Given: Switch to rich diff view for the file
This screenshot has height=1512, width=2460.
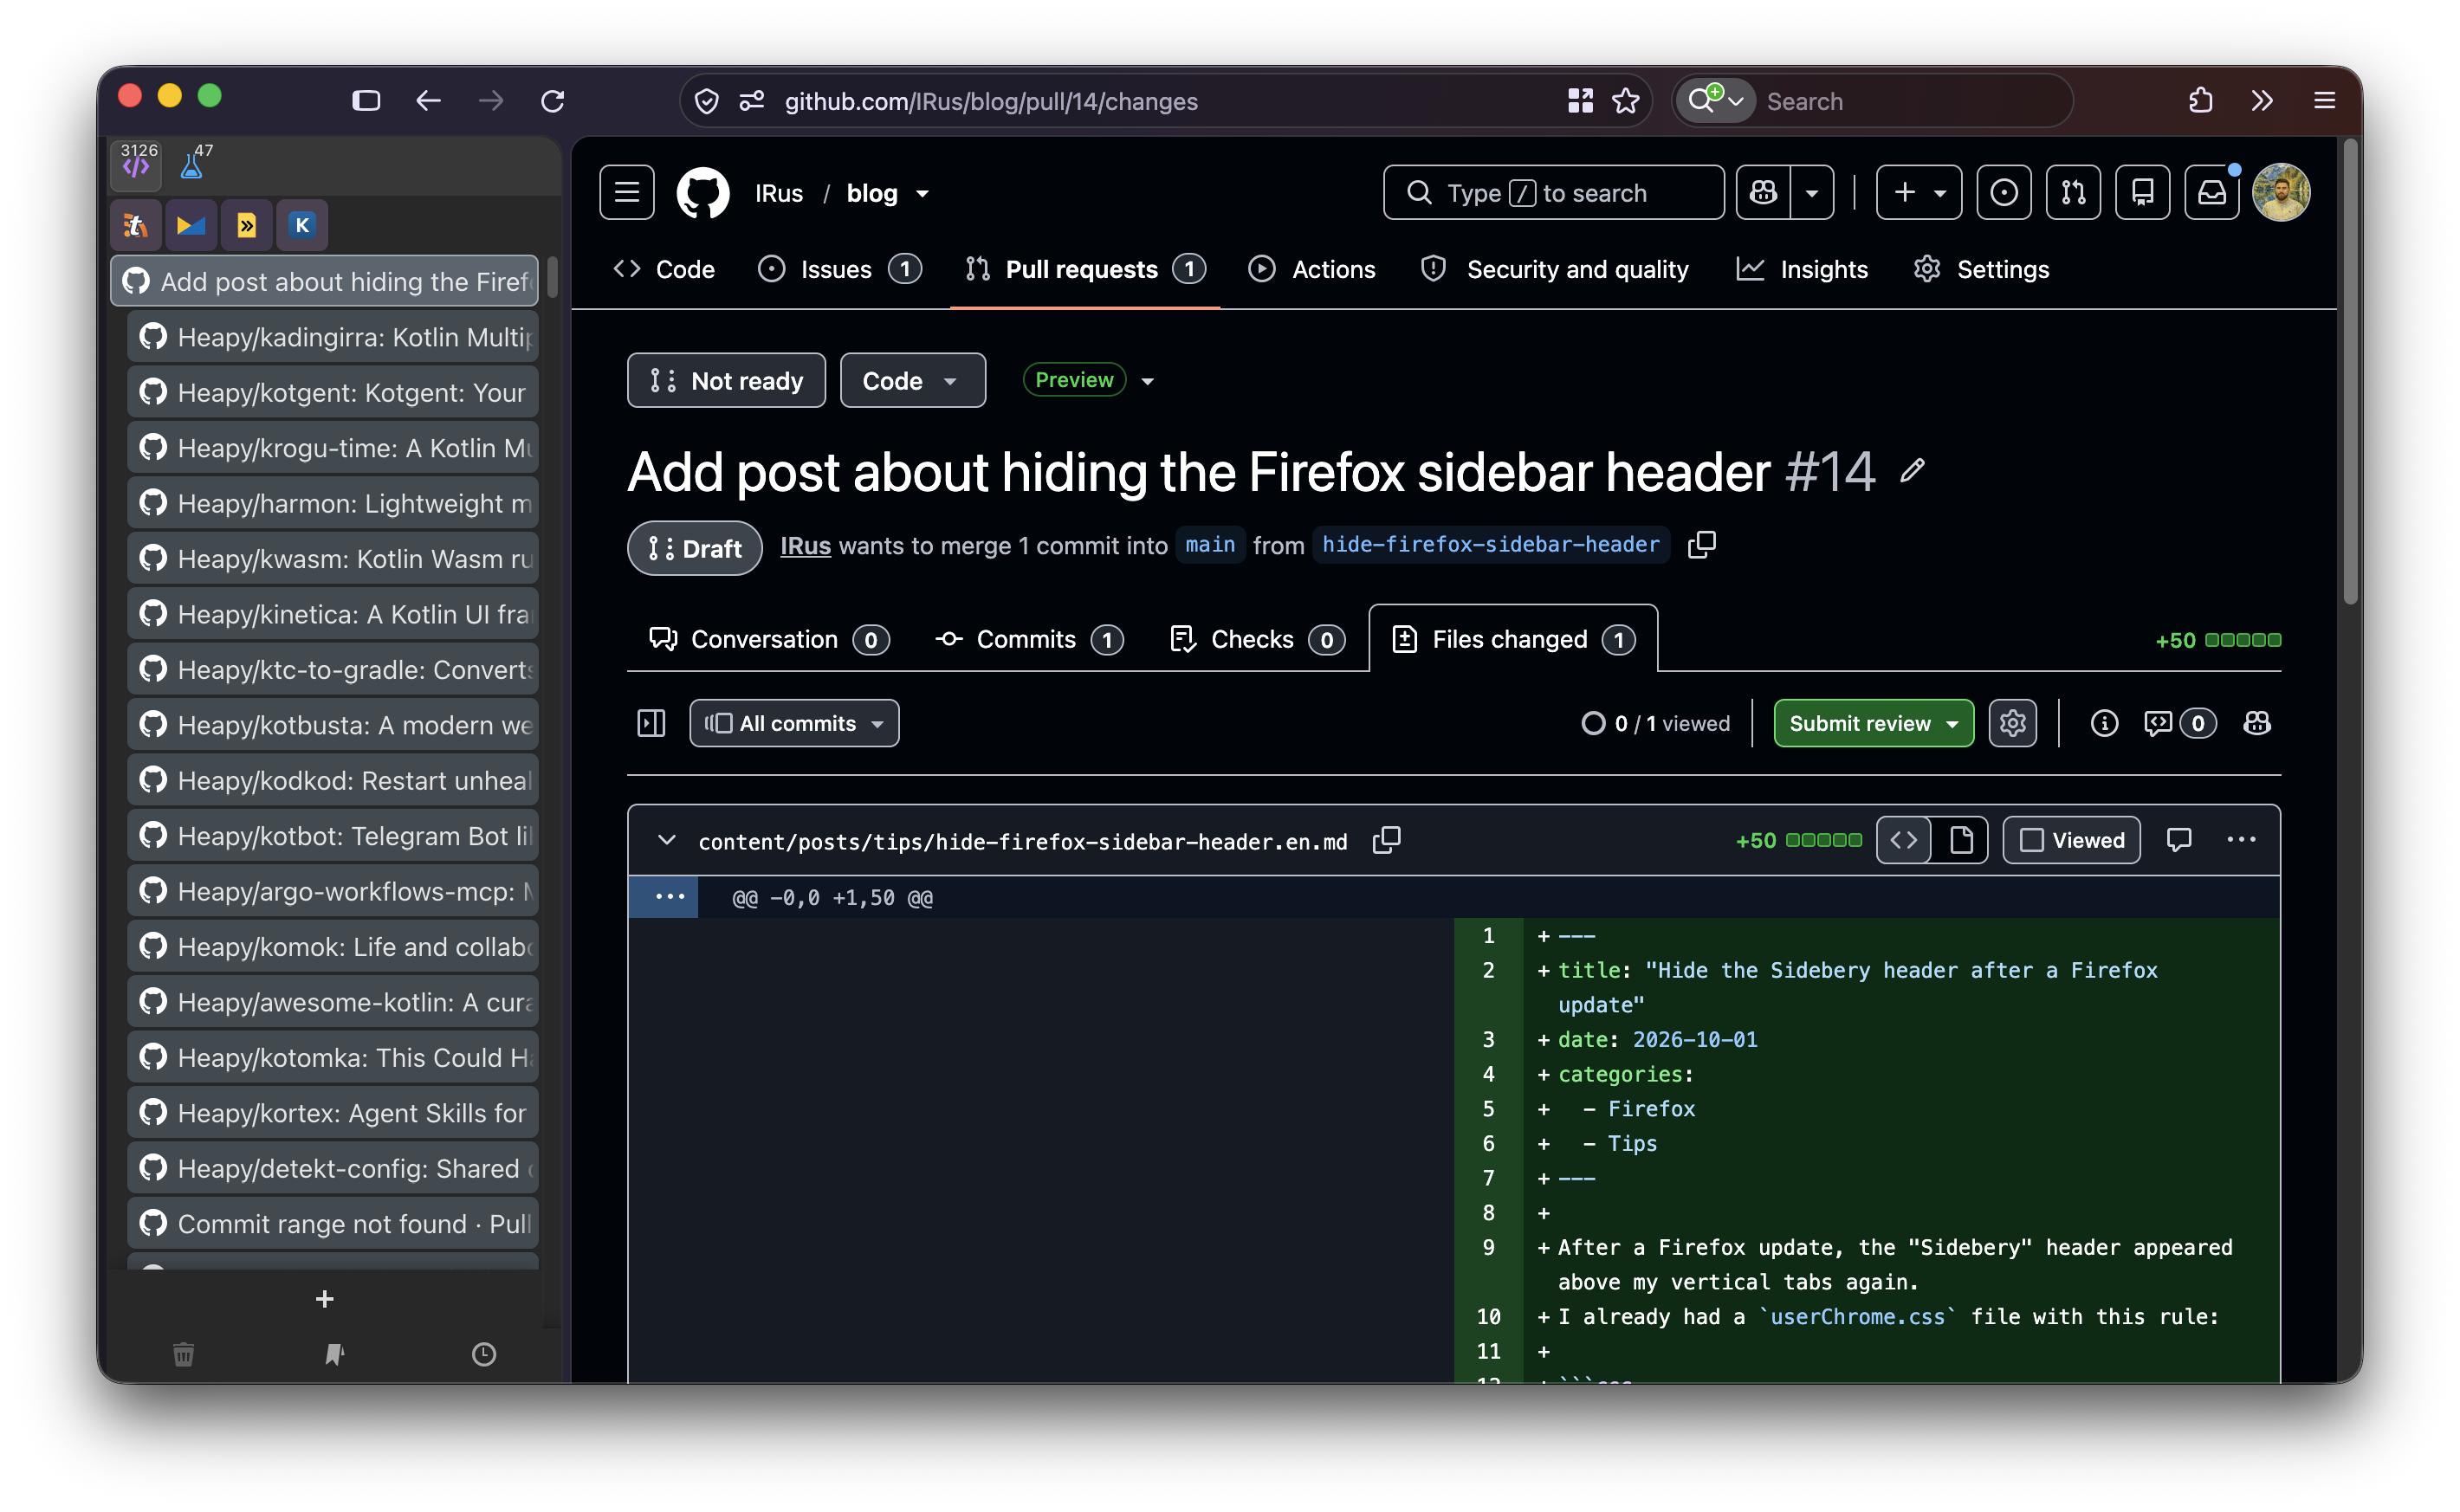Looking at the screenshot, I should pyautogui.click(x=1960, y=840).
